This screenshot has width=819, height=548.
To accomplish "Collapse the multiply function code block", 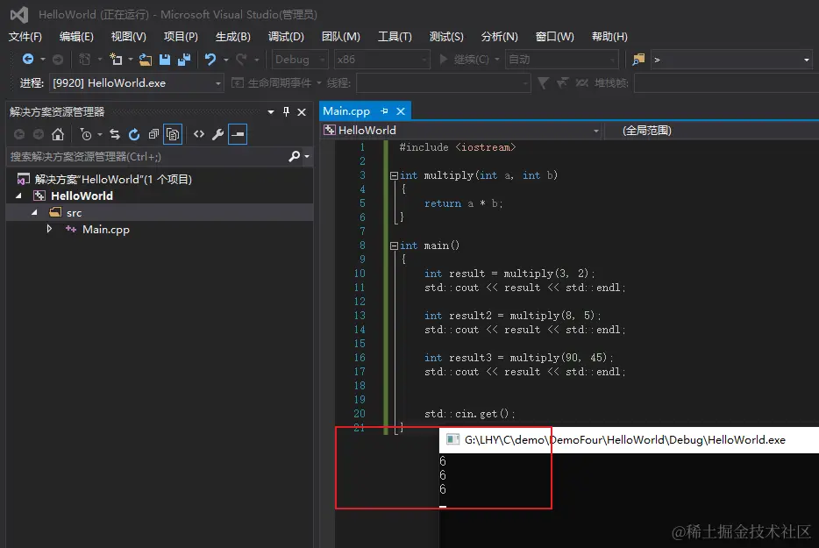I will tap(394, 175).
